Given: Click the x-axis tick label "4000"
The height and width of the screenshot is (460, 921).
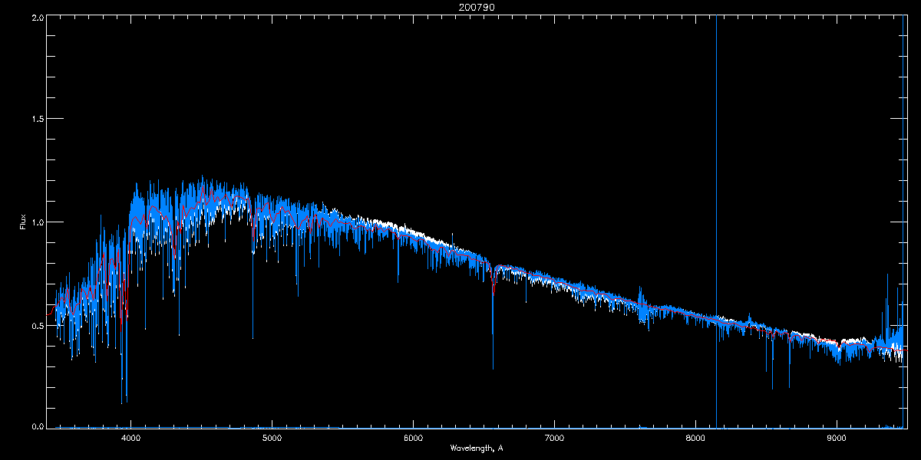Looking at the screenshot, I should pos(130,438).
